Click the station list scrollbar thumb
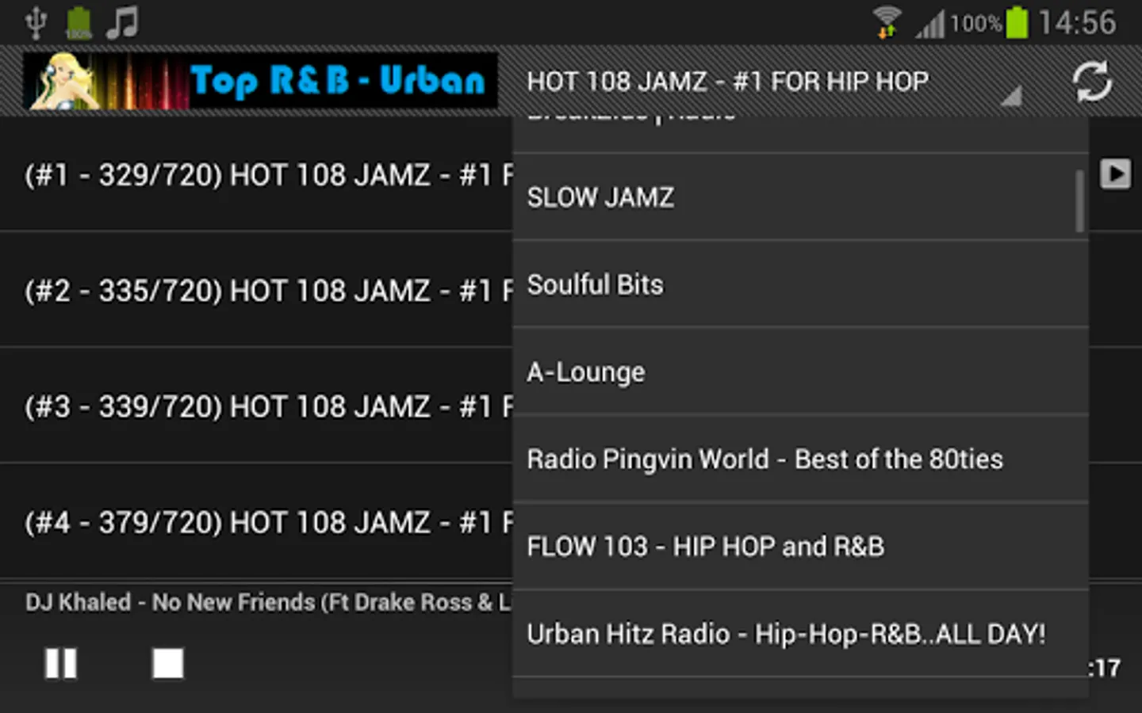This screenshot has width=1142, height=713. point(1079,201)
